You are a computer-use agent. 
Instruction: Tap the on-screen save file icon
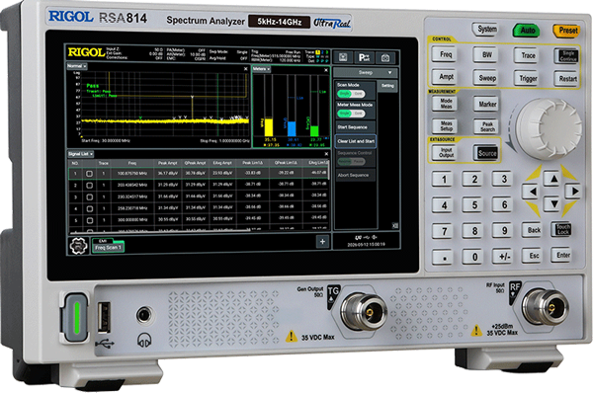[x=343, y=57]
